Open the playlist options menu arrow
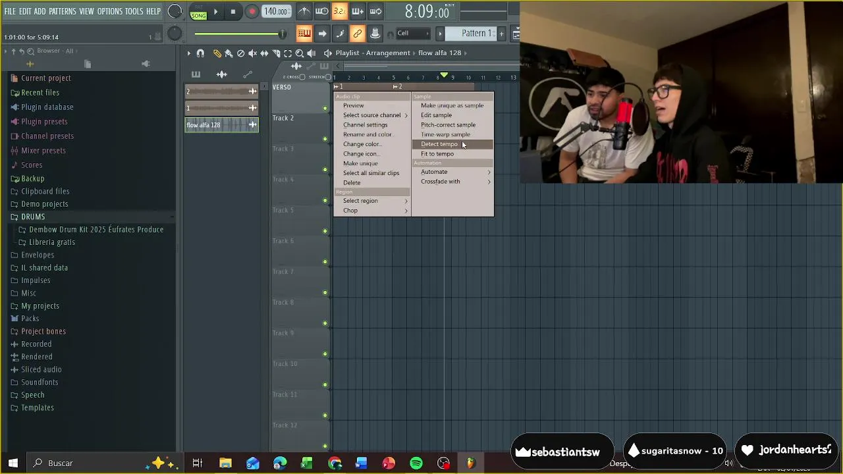The height and width of the screenshot is (474, 843). click(x=188, y=53)
